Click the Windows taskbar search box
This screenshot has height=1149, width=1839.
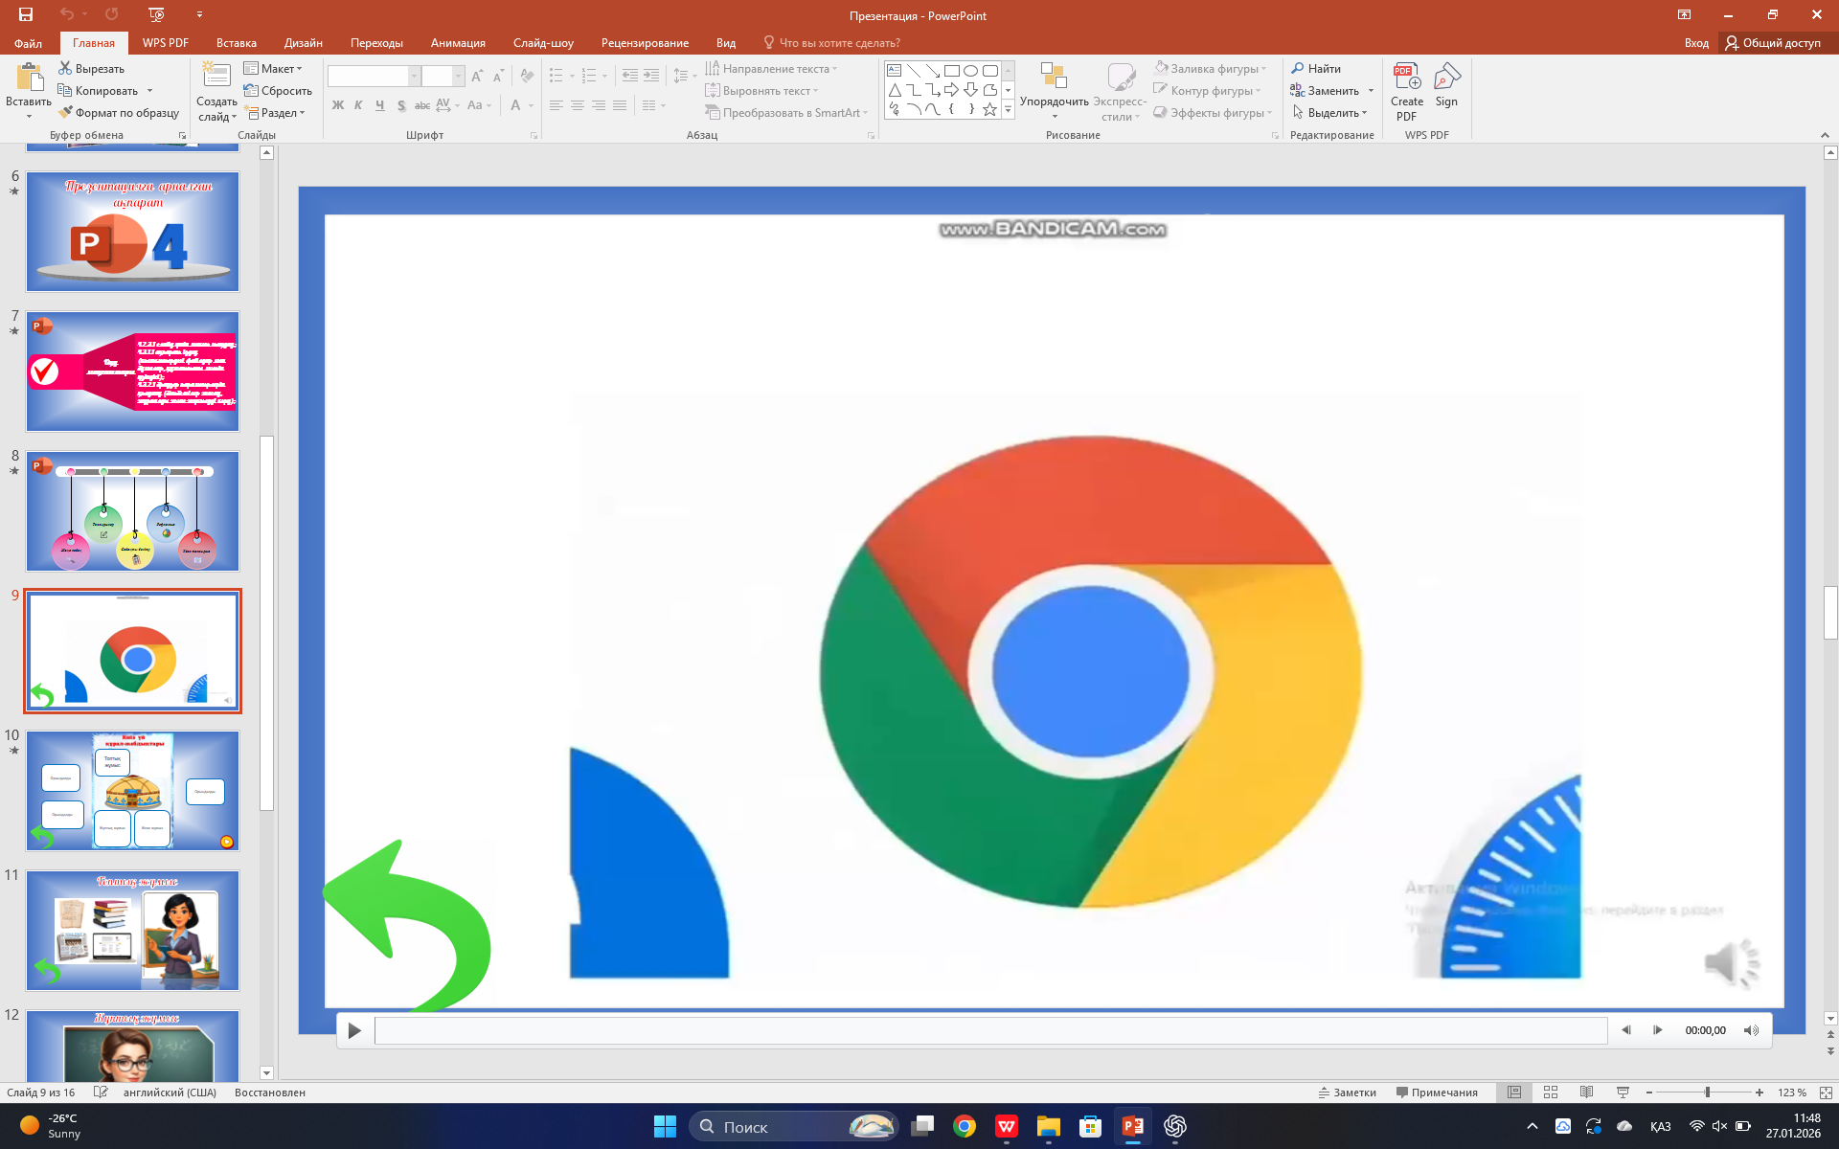tap(793, 1127)
